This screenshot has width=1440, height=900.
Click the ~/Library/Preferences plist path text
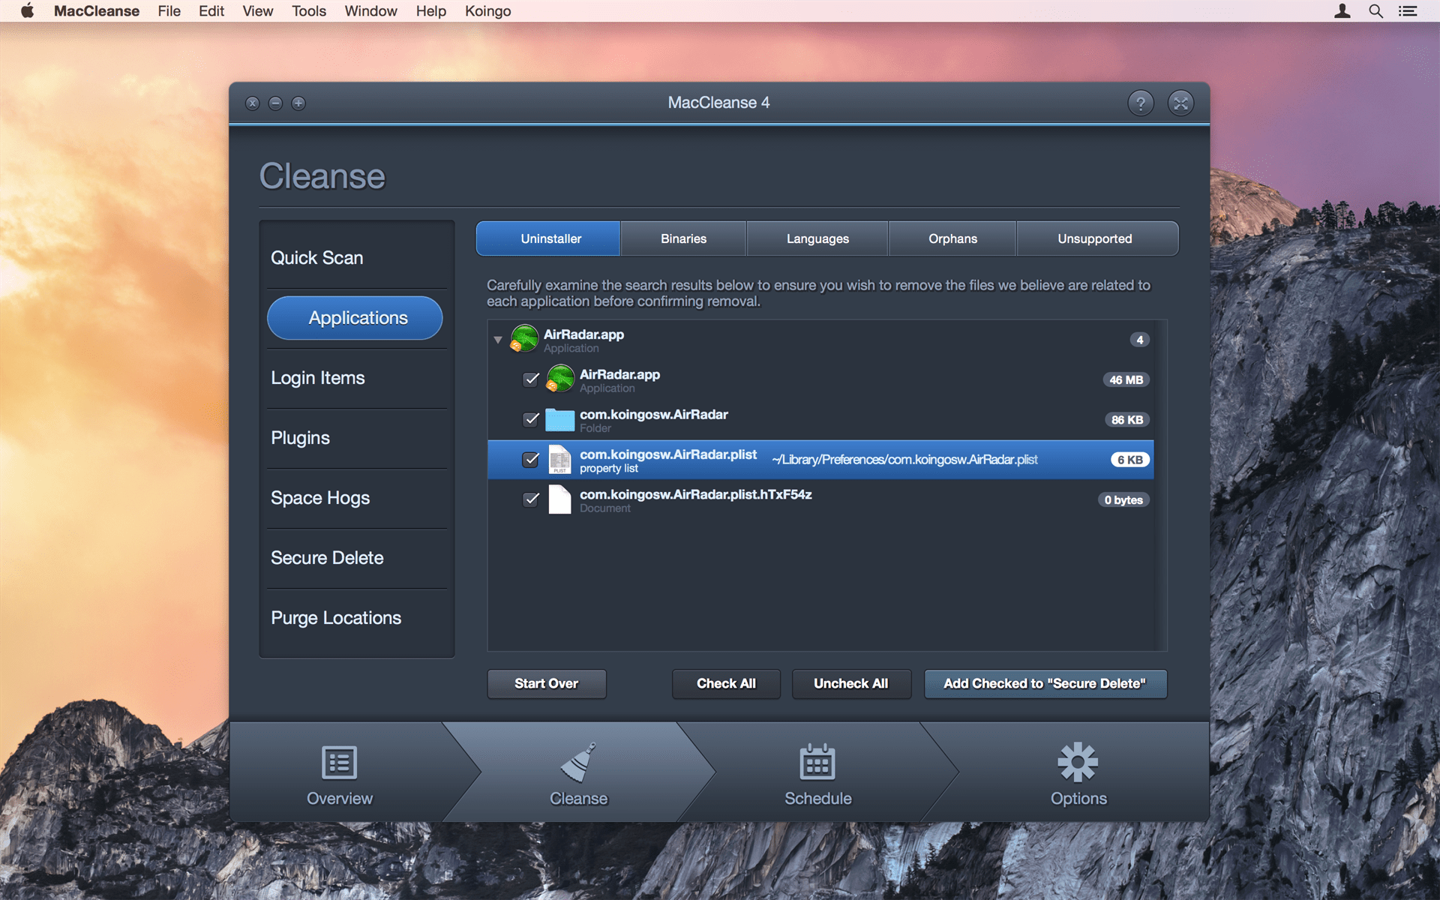pos(904,460)
